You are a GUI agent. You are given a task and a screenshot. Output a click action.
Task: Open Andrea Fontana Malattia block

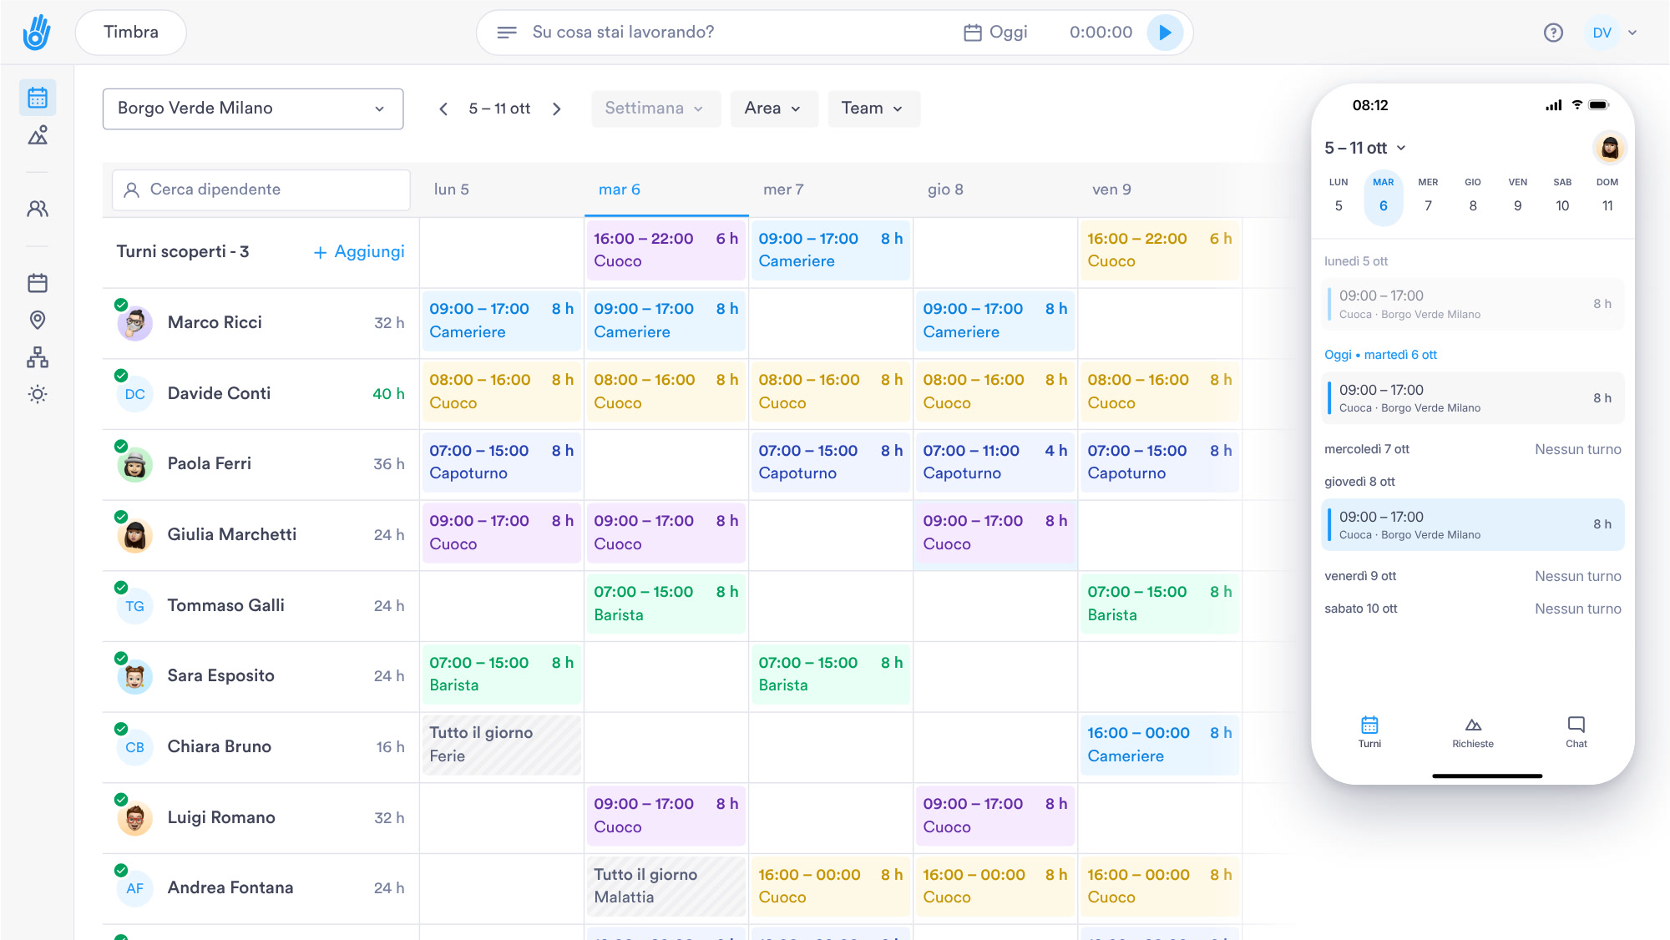(665, 887)
